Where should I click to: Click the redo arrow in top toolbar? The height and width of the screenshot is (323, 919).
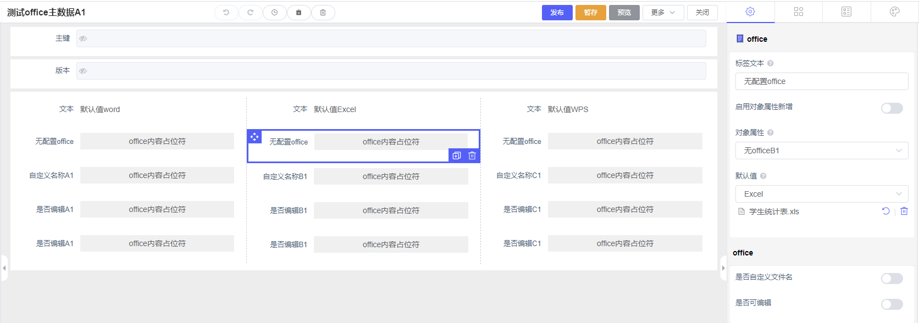250,13
